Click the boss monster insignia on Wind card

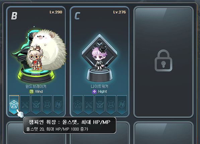click(x=36, y=104)
